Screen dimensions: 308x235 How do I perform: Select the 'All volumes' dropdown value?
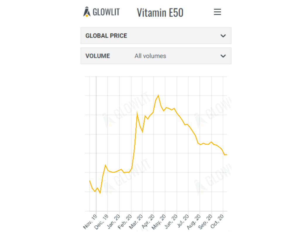150,56
